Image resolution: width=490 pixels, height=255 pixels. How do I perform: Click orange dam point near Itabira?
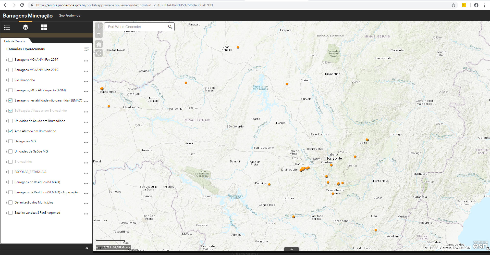tap(367, 140)
